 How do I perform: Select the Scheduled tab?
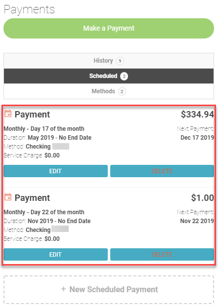pyautogui.click(x=109, y=76)
